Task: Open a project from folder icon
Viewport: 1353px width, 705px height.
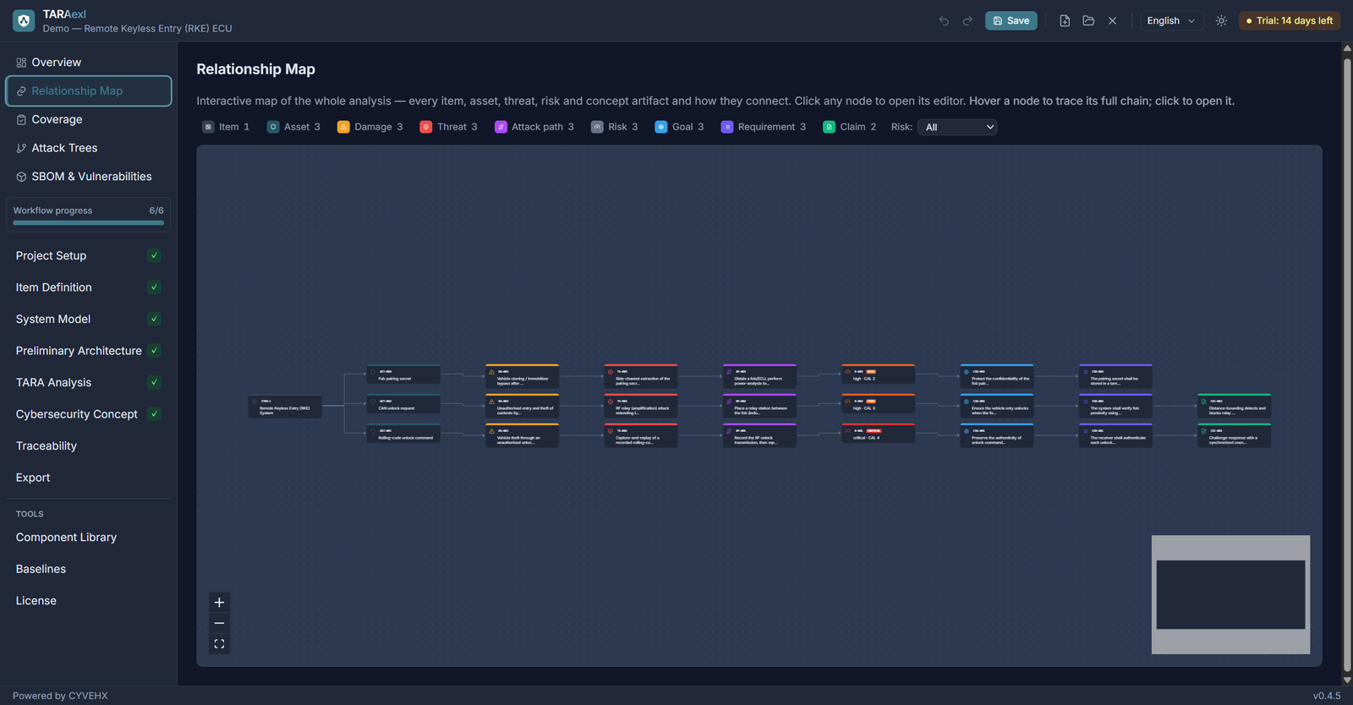Action: pyautogui.click(x=1088, y=21)
